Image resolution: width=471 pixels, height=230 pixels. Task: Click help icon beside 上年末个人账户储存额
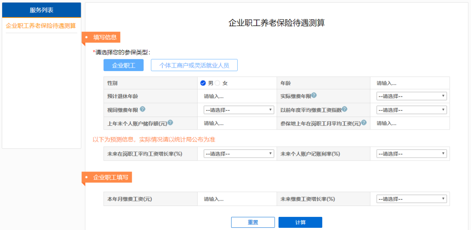[x=171, y=123]
